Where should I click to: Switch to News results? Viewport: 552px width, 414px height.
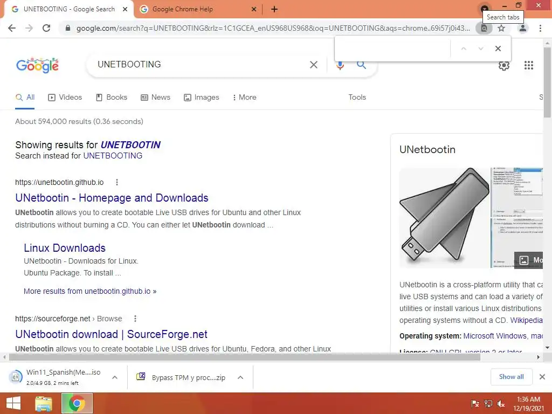click(x=155, y=98)
